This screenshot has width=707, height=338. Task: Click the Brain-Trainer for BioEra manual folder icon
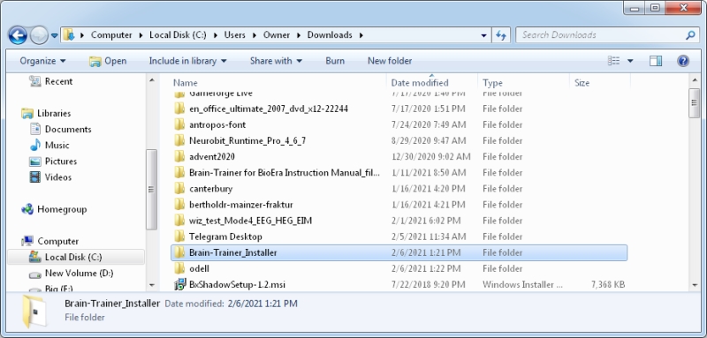(180, 172)
